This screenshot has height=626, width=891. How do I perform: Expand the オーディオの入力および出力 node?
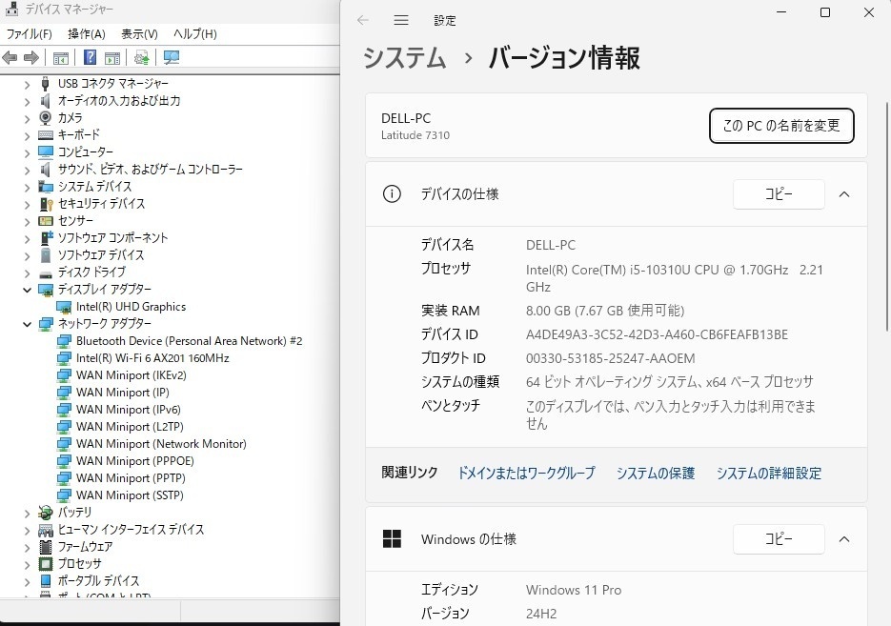[27, 102]
